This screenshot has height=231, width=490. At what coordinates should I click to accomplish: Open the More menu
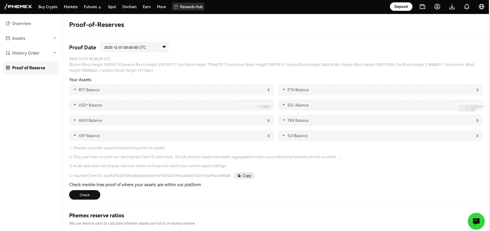[x=161, y=7]
